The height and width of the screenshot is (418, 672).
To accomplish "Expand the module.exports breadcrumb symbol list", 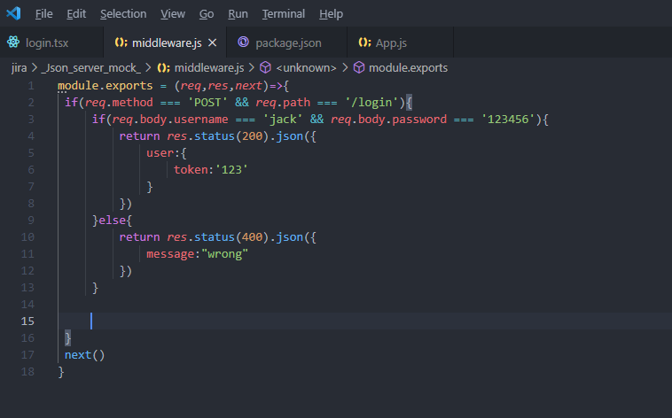I will [408, 67].
